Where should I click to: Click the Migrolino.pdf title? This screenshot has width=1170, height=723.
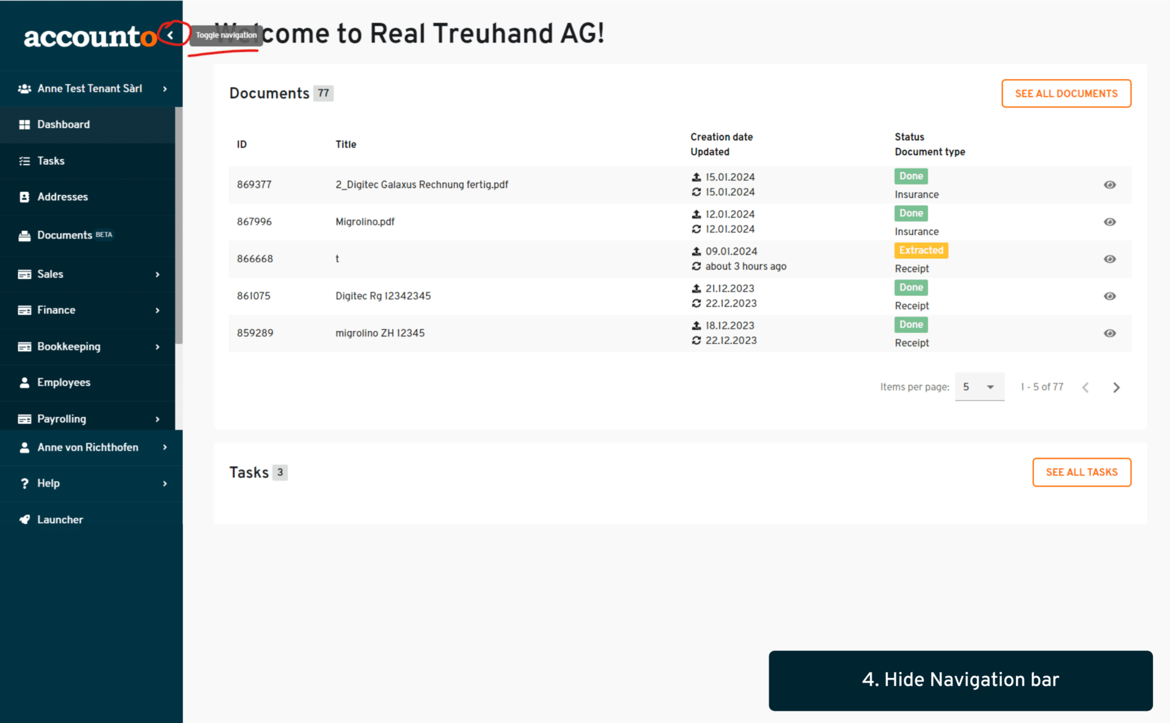(365, 222)
